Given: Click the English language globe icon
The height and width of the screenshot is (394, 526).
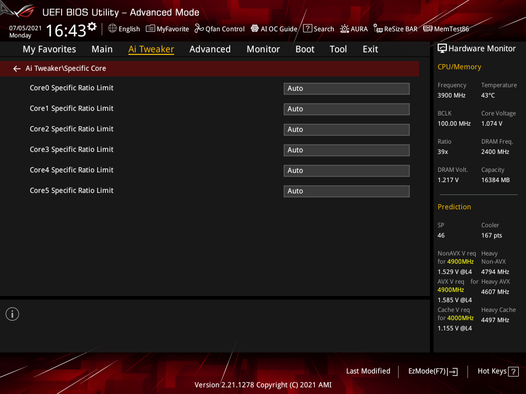Looking at the screenshot, I should coord(112,29).
